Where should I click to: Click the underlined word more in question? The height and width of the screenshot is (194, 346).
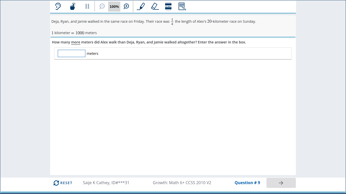click(x=76, y=42)
